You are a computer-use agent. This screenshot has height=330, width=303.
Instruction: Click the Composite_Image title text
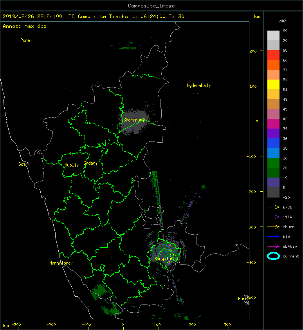pos(151,5)
